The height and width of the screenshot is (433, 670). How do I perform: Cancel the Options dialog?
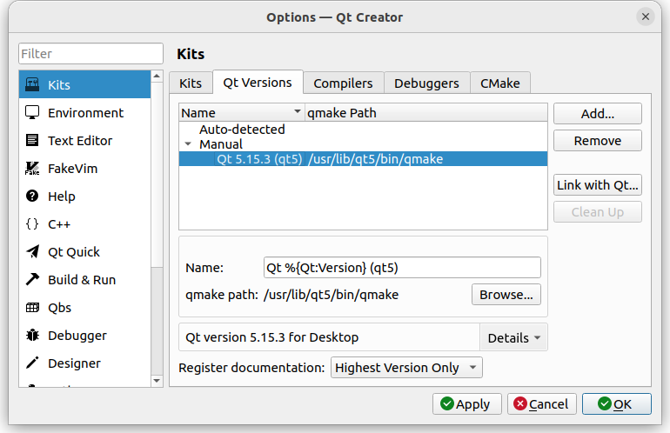pyautogui.click(x=542, y=404)
